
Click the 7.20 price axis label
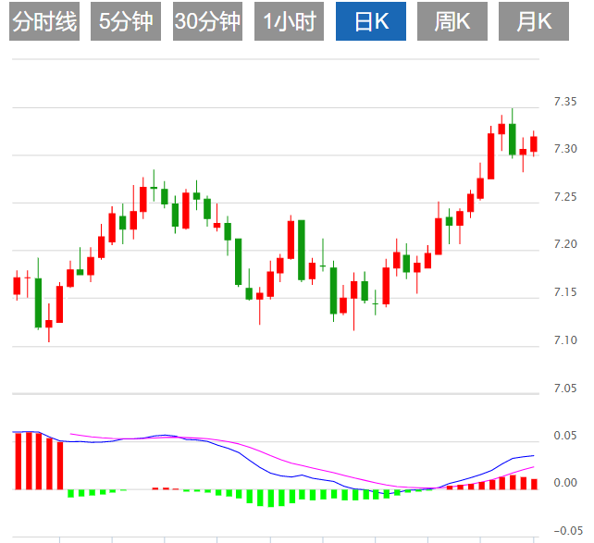click(x=565, y=244)
